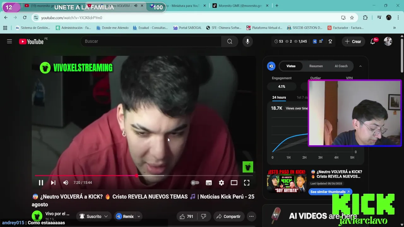Open the YouTube guide hamburger menu
Image resolution: width=404 pixels, height=227 pixels.
9,41
